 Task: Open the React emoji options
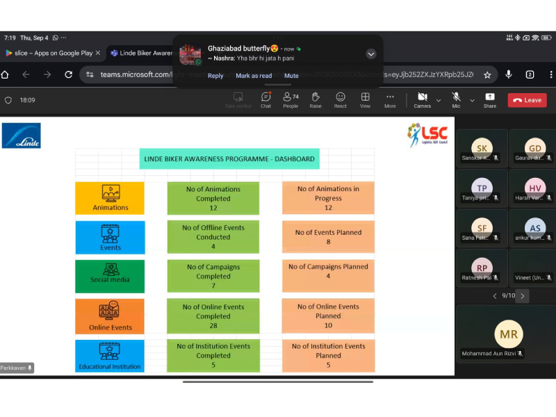pyautogui.click(x=341, y=99)
